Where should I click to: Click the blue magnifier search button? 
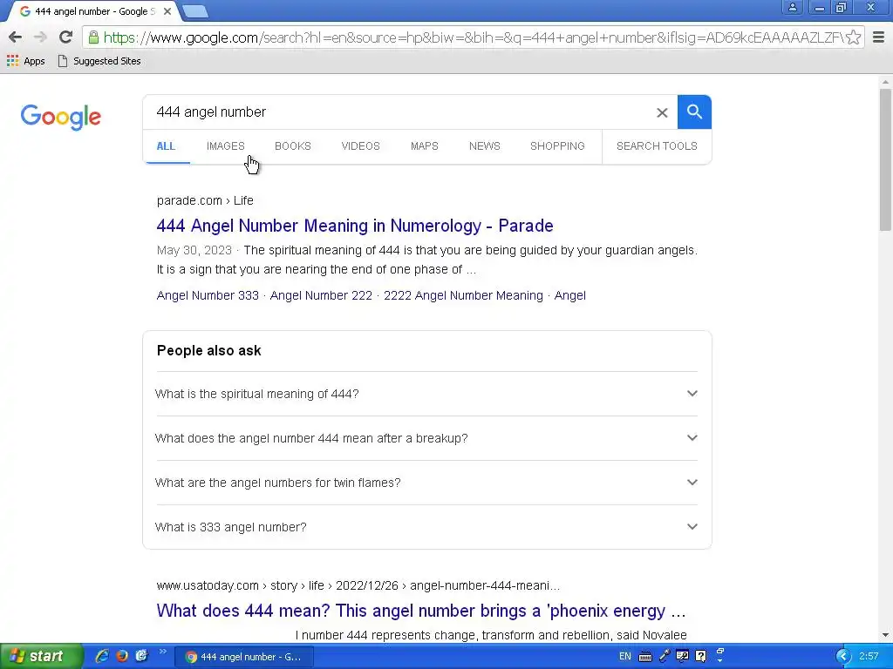(694, 112)
